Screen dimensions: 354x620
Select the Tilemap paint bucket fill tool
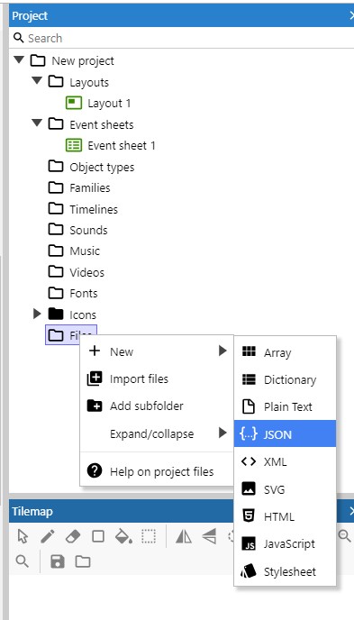coord(123,536)
